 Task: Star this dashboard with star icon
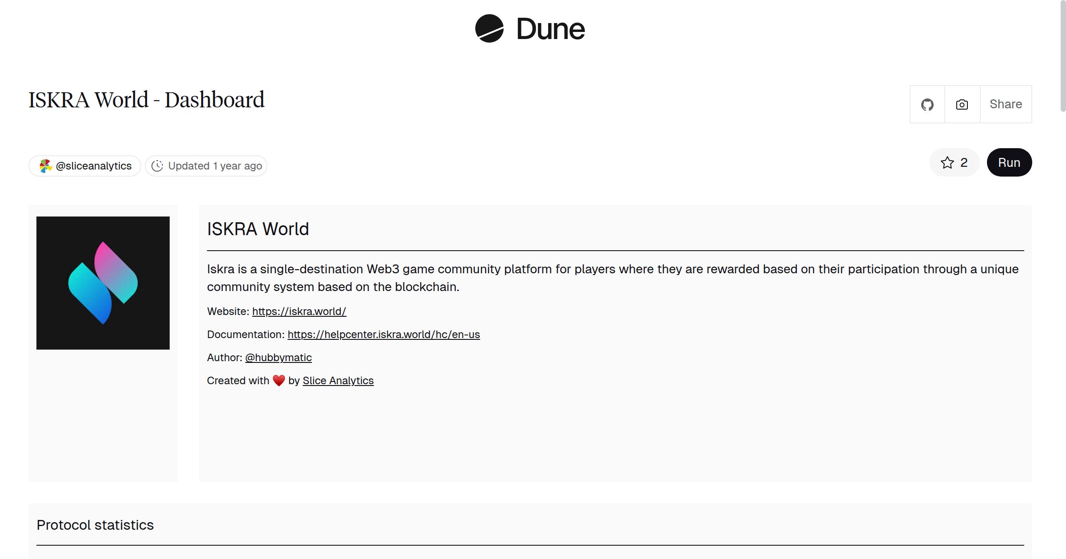click(x=947, y=163)
